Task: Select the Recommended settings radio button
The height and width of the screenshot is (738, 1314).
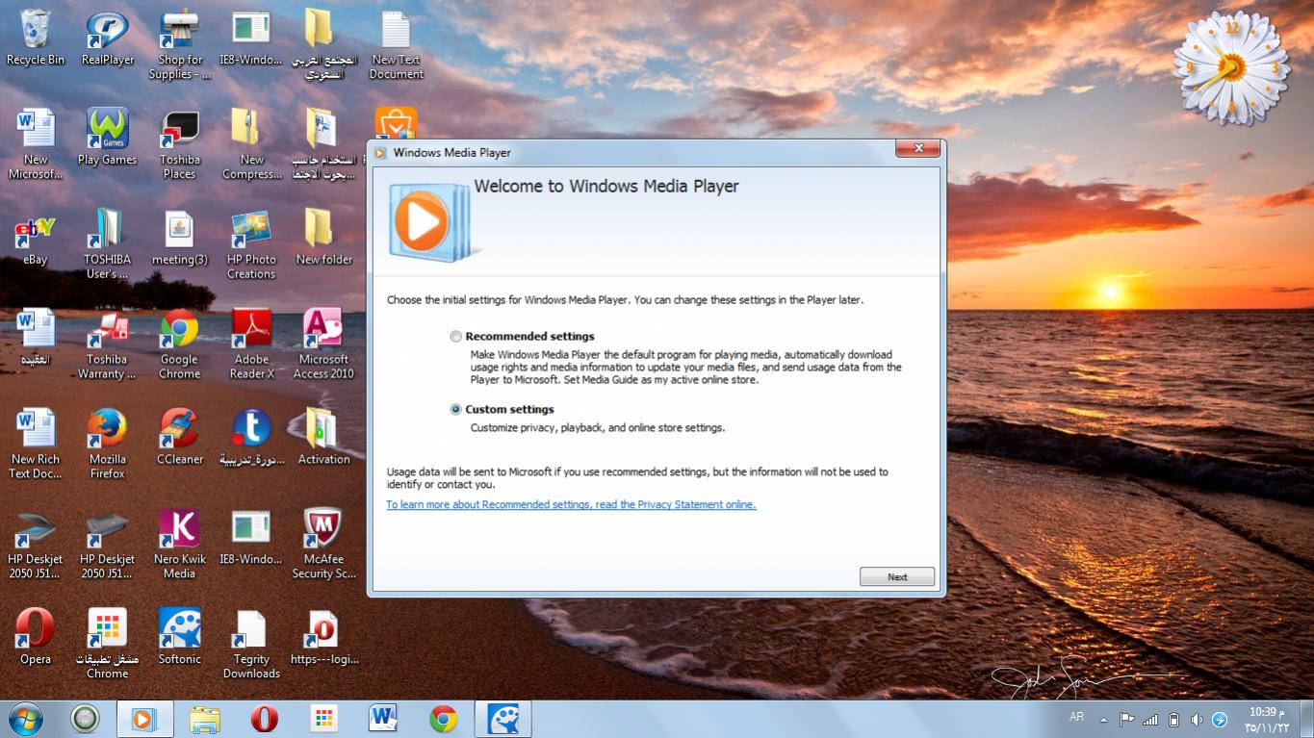Action: coord(456,337)
